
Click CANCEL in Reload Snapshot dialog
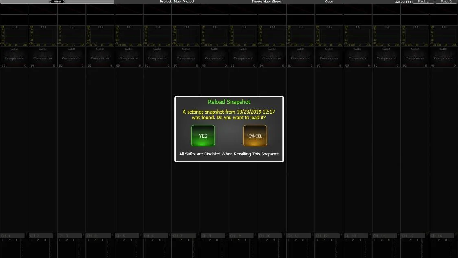(255, 136)
